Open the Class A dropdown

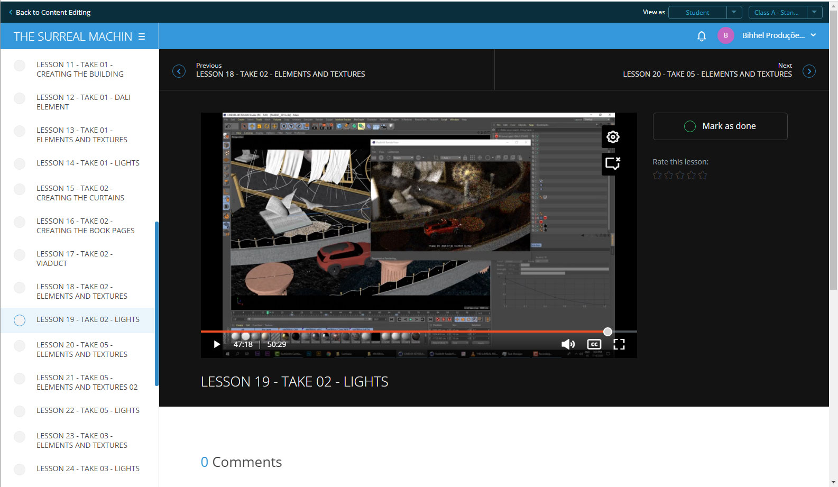[x=785, y=12]
